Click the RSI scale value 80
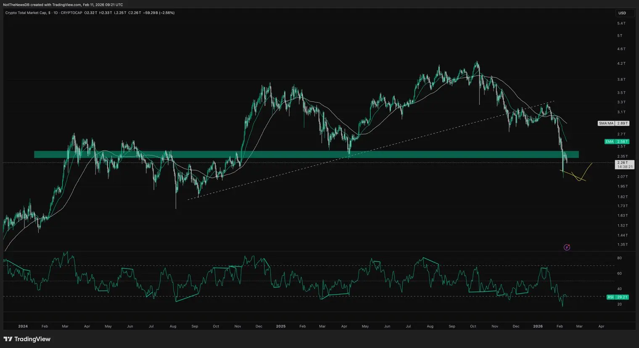Viewport: 639px width, 348px height. (x=619, y=258)
